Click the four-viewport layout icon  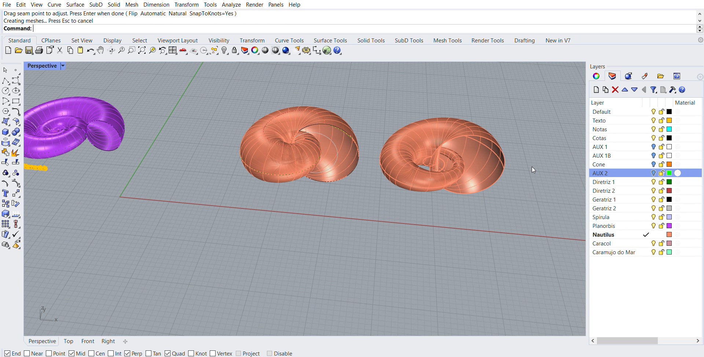tap(173, 50)
